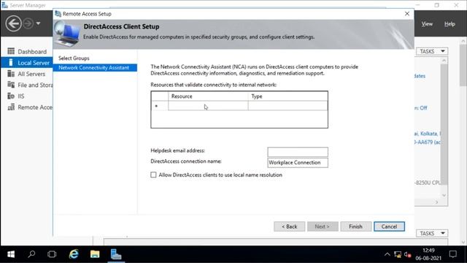The height and width of the screenshot is (263, 467).
Task: Show hidden system tray icons
Action: pyautogui.click(x=387, y=254)
